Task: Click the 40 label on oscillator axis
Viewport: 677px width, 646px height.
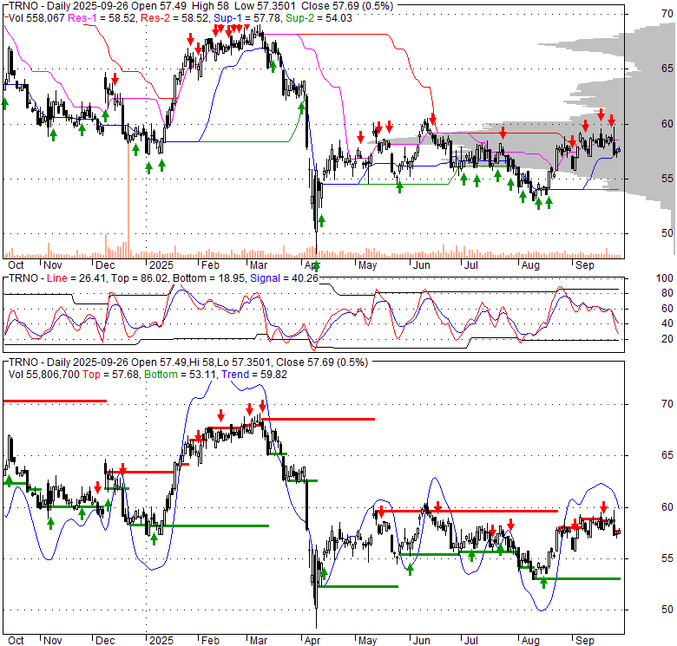Action: click(667, 323)
